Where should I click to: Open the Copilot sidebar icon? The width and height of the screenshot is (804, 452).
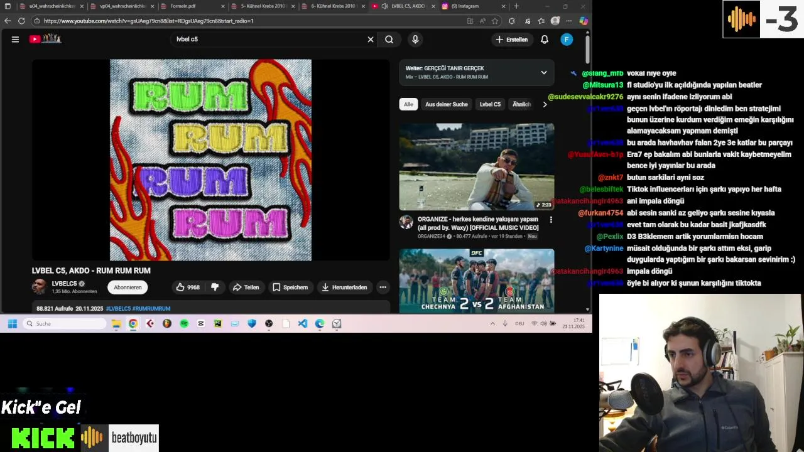(x=584, y=21)
